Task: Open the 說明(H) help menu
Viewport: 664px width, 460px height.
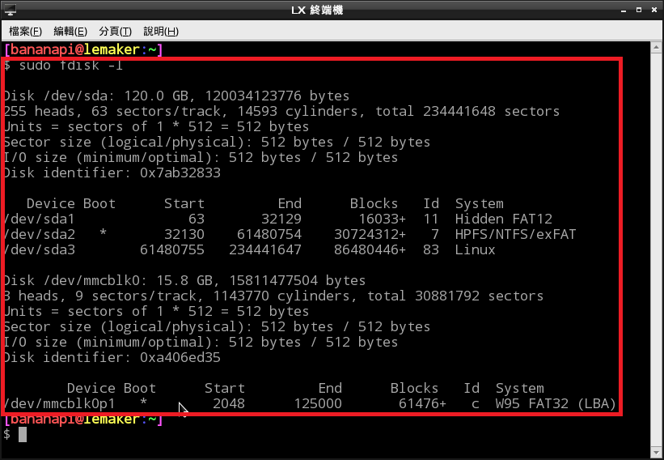Action: (x=159, y=31)
